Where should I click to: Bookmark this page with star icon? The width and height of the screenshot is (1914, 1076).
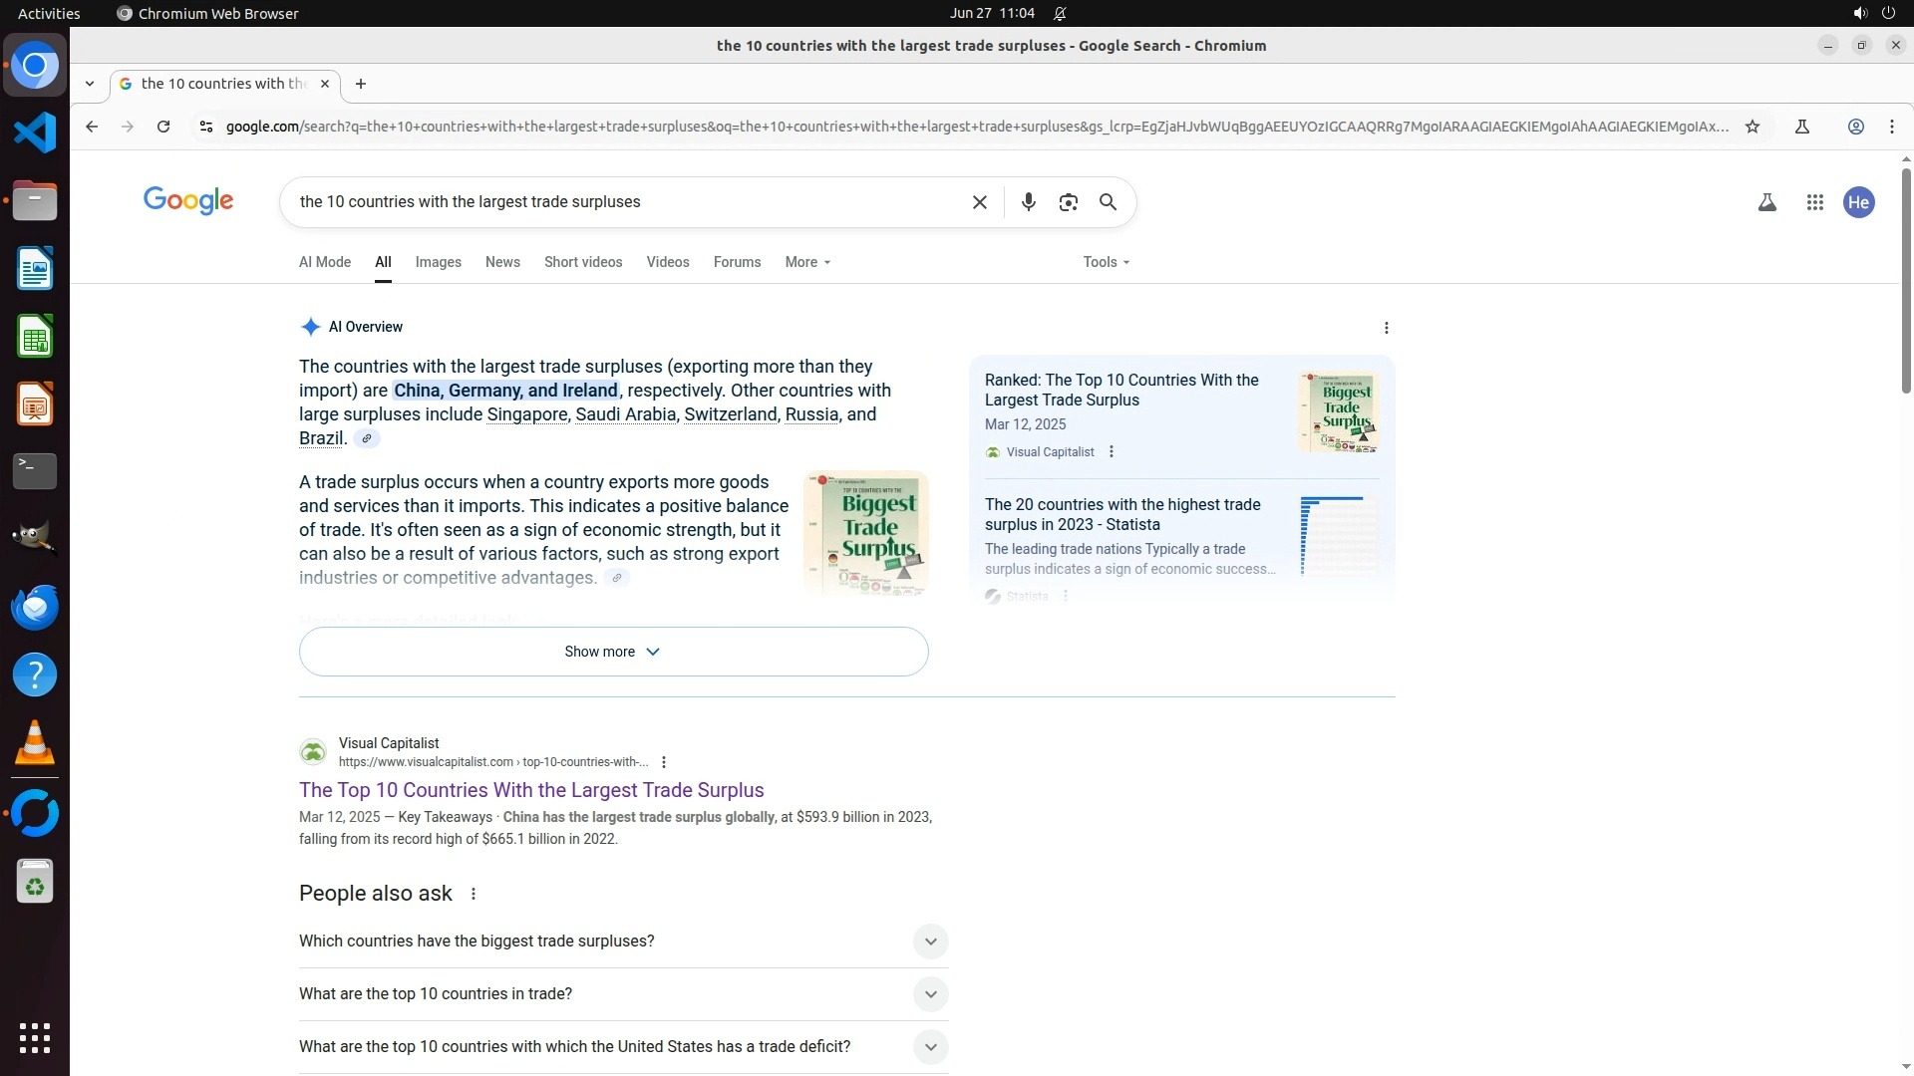coord(1753,127)
